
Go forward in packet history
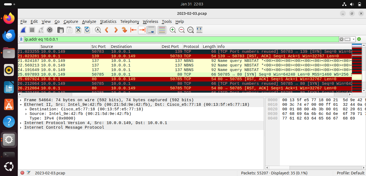[x=116, y=30]
